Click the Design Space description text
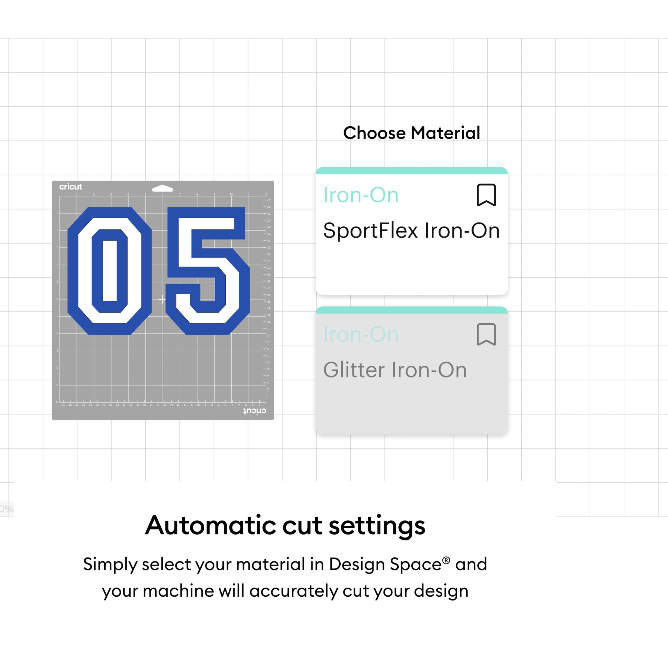 coord(285,577)
